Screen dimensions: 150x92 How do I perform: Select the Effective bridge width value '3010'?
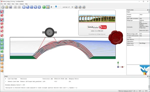click(x=144, y=34)
